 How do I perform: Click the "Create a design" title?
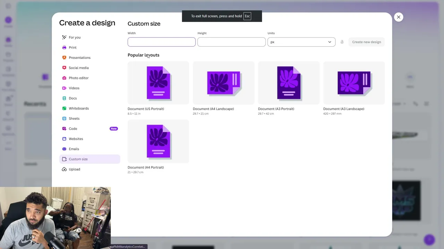pyautogui.click(x=87, y=23)
